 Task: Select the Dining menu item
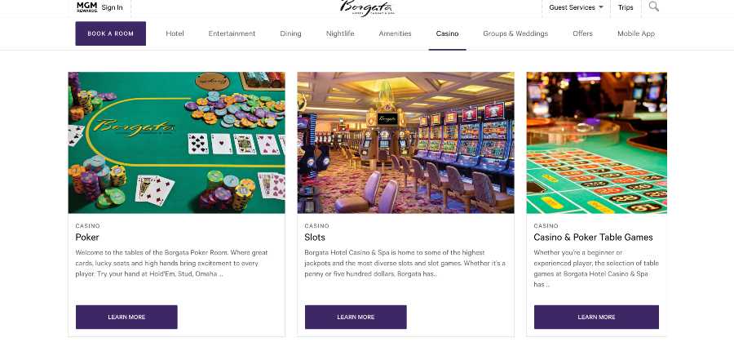(x=290, y=33)
